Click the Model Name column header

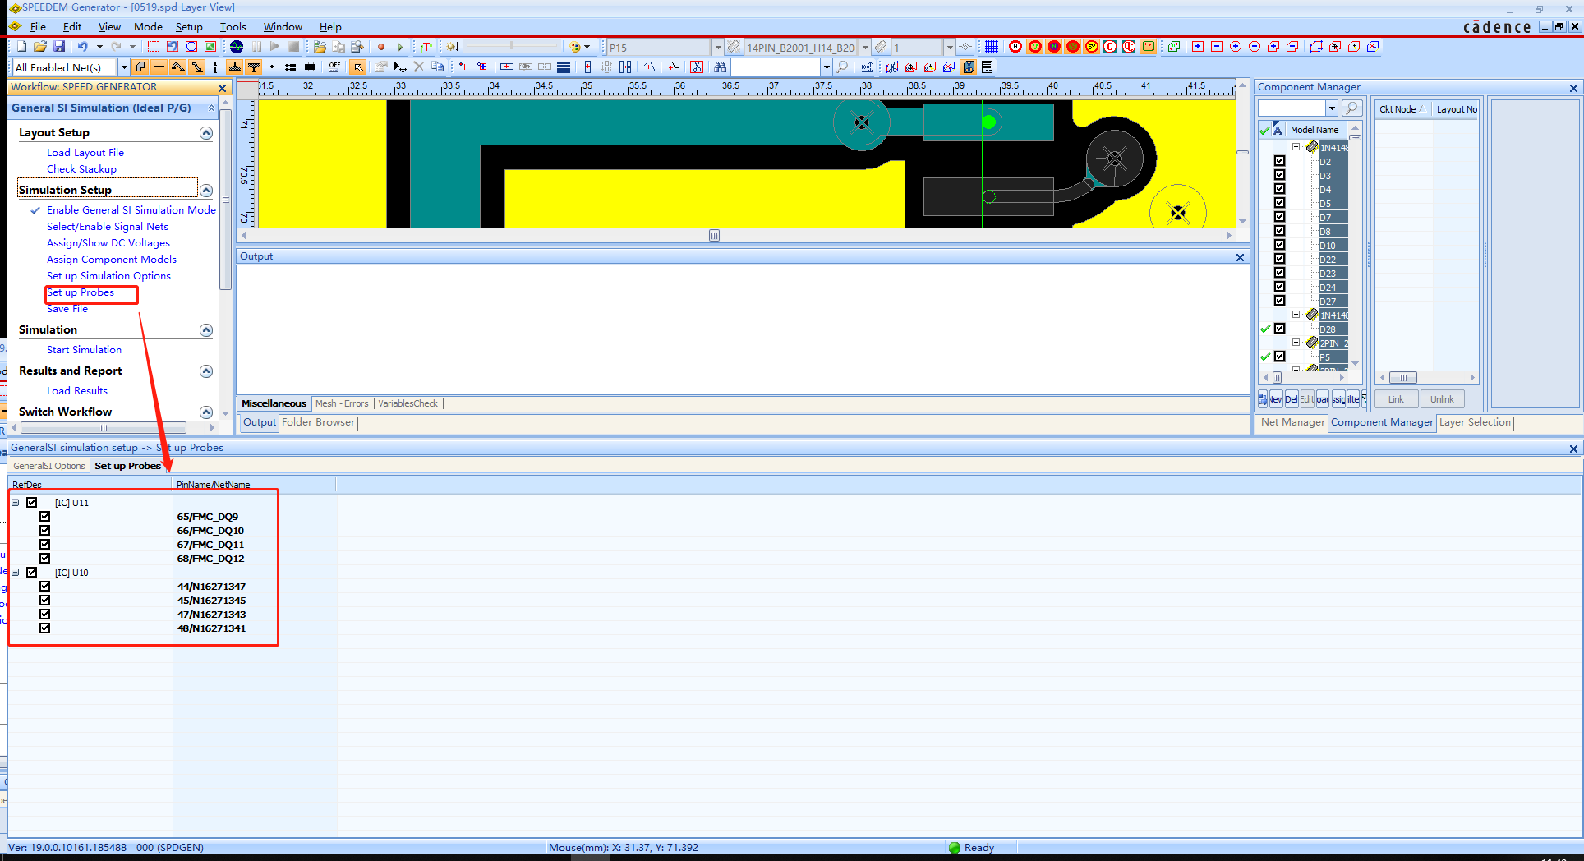click(x=1315, y=130)
